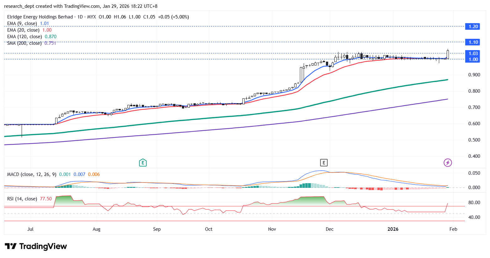490x258 pixels.
Task: Click the green earnings E marker near September
Action: pos(143,163)
